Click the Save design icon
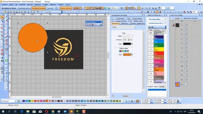This screenshot has height=114, width=203. pos(8,12)
